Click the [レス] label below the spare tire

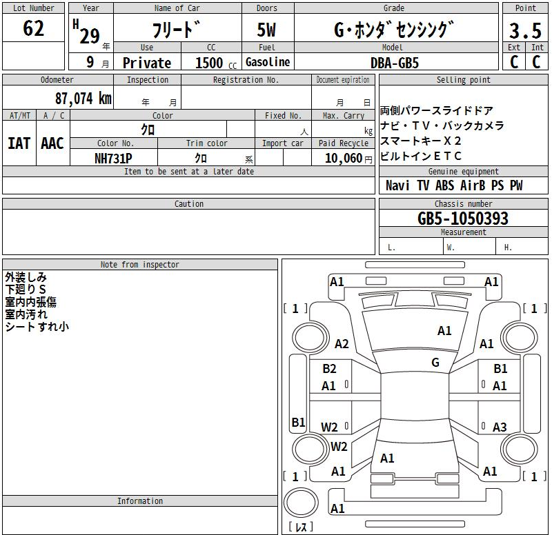click(301, 527)
